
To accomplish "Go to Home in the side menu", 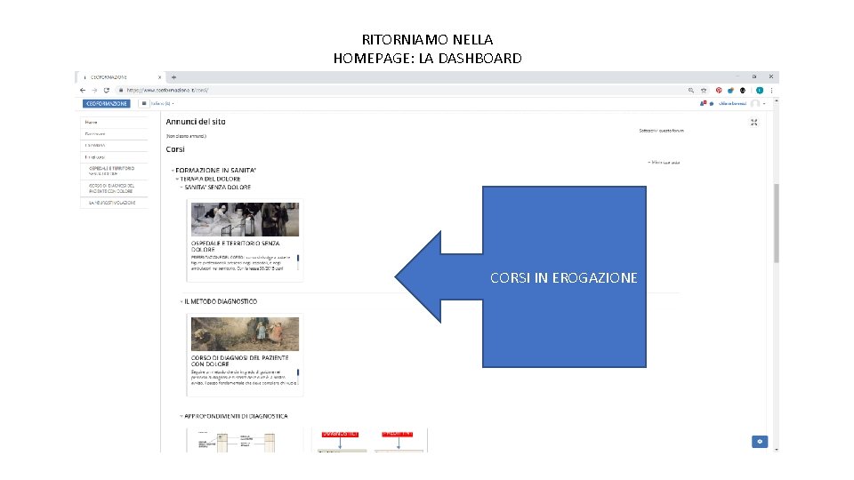I will [x=115, y=123].
